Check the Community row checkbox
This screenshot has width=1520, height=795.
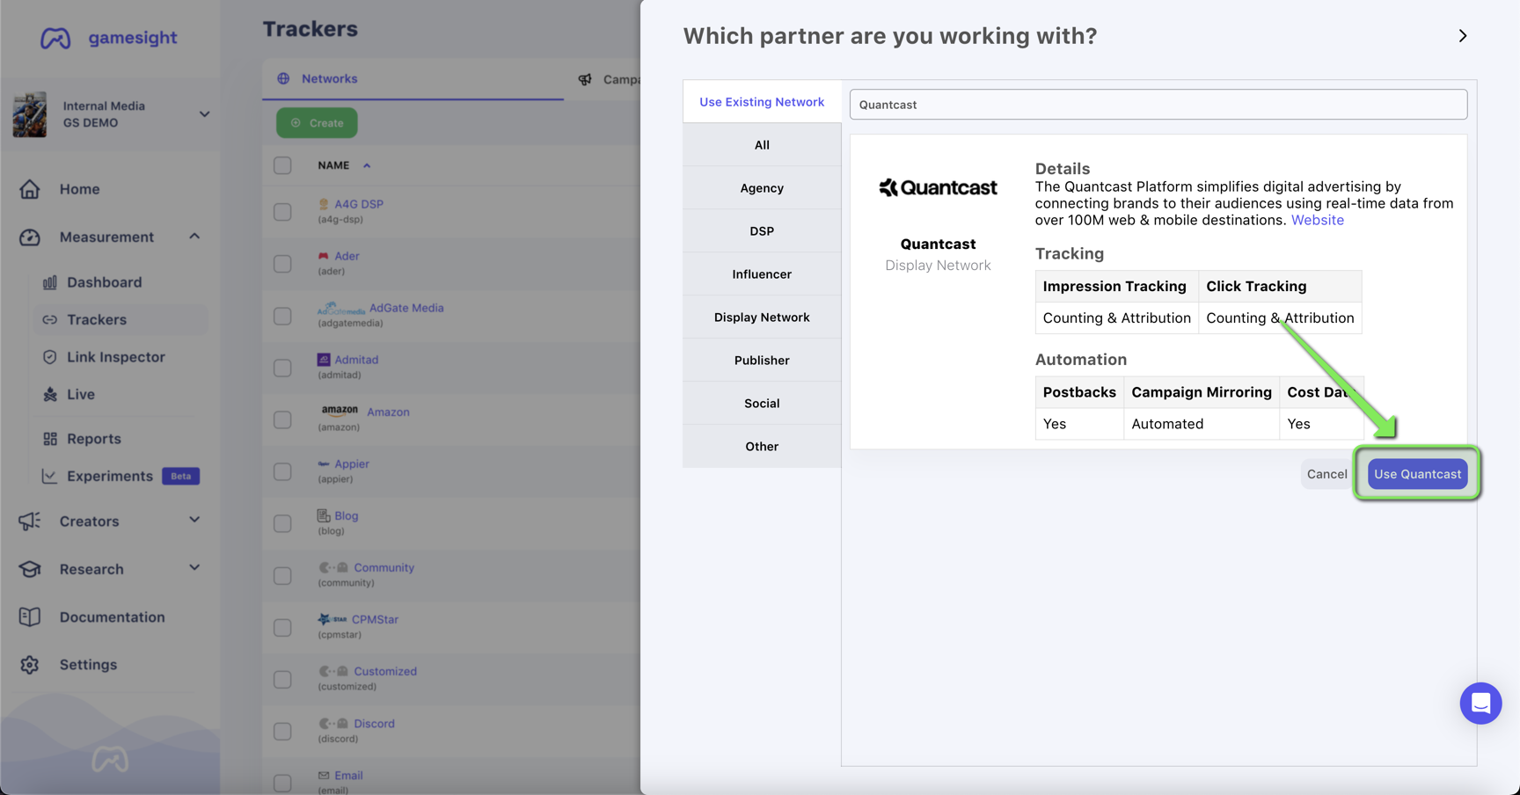click(x=282, y=575)
